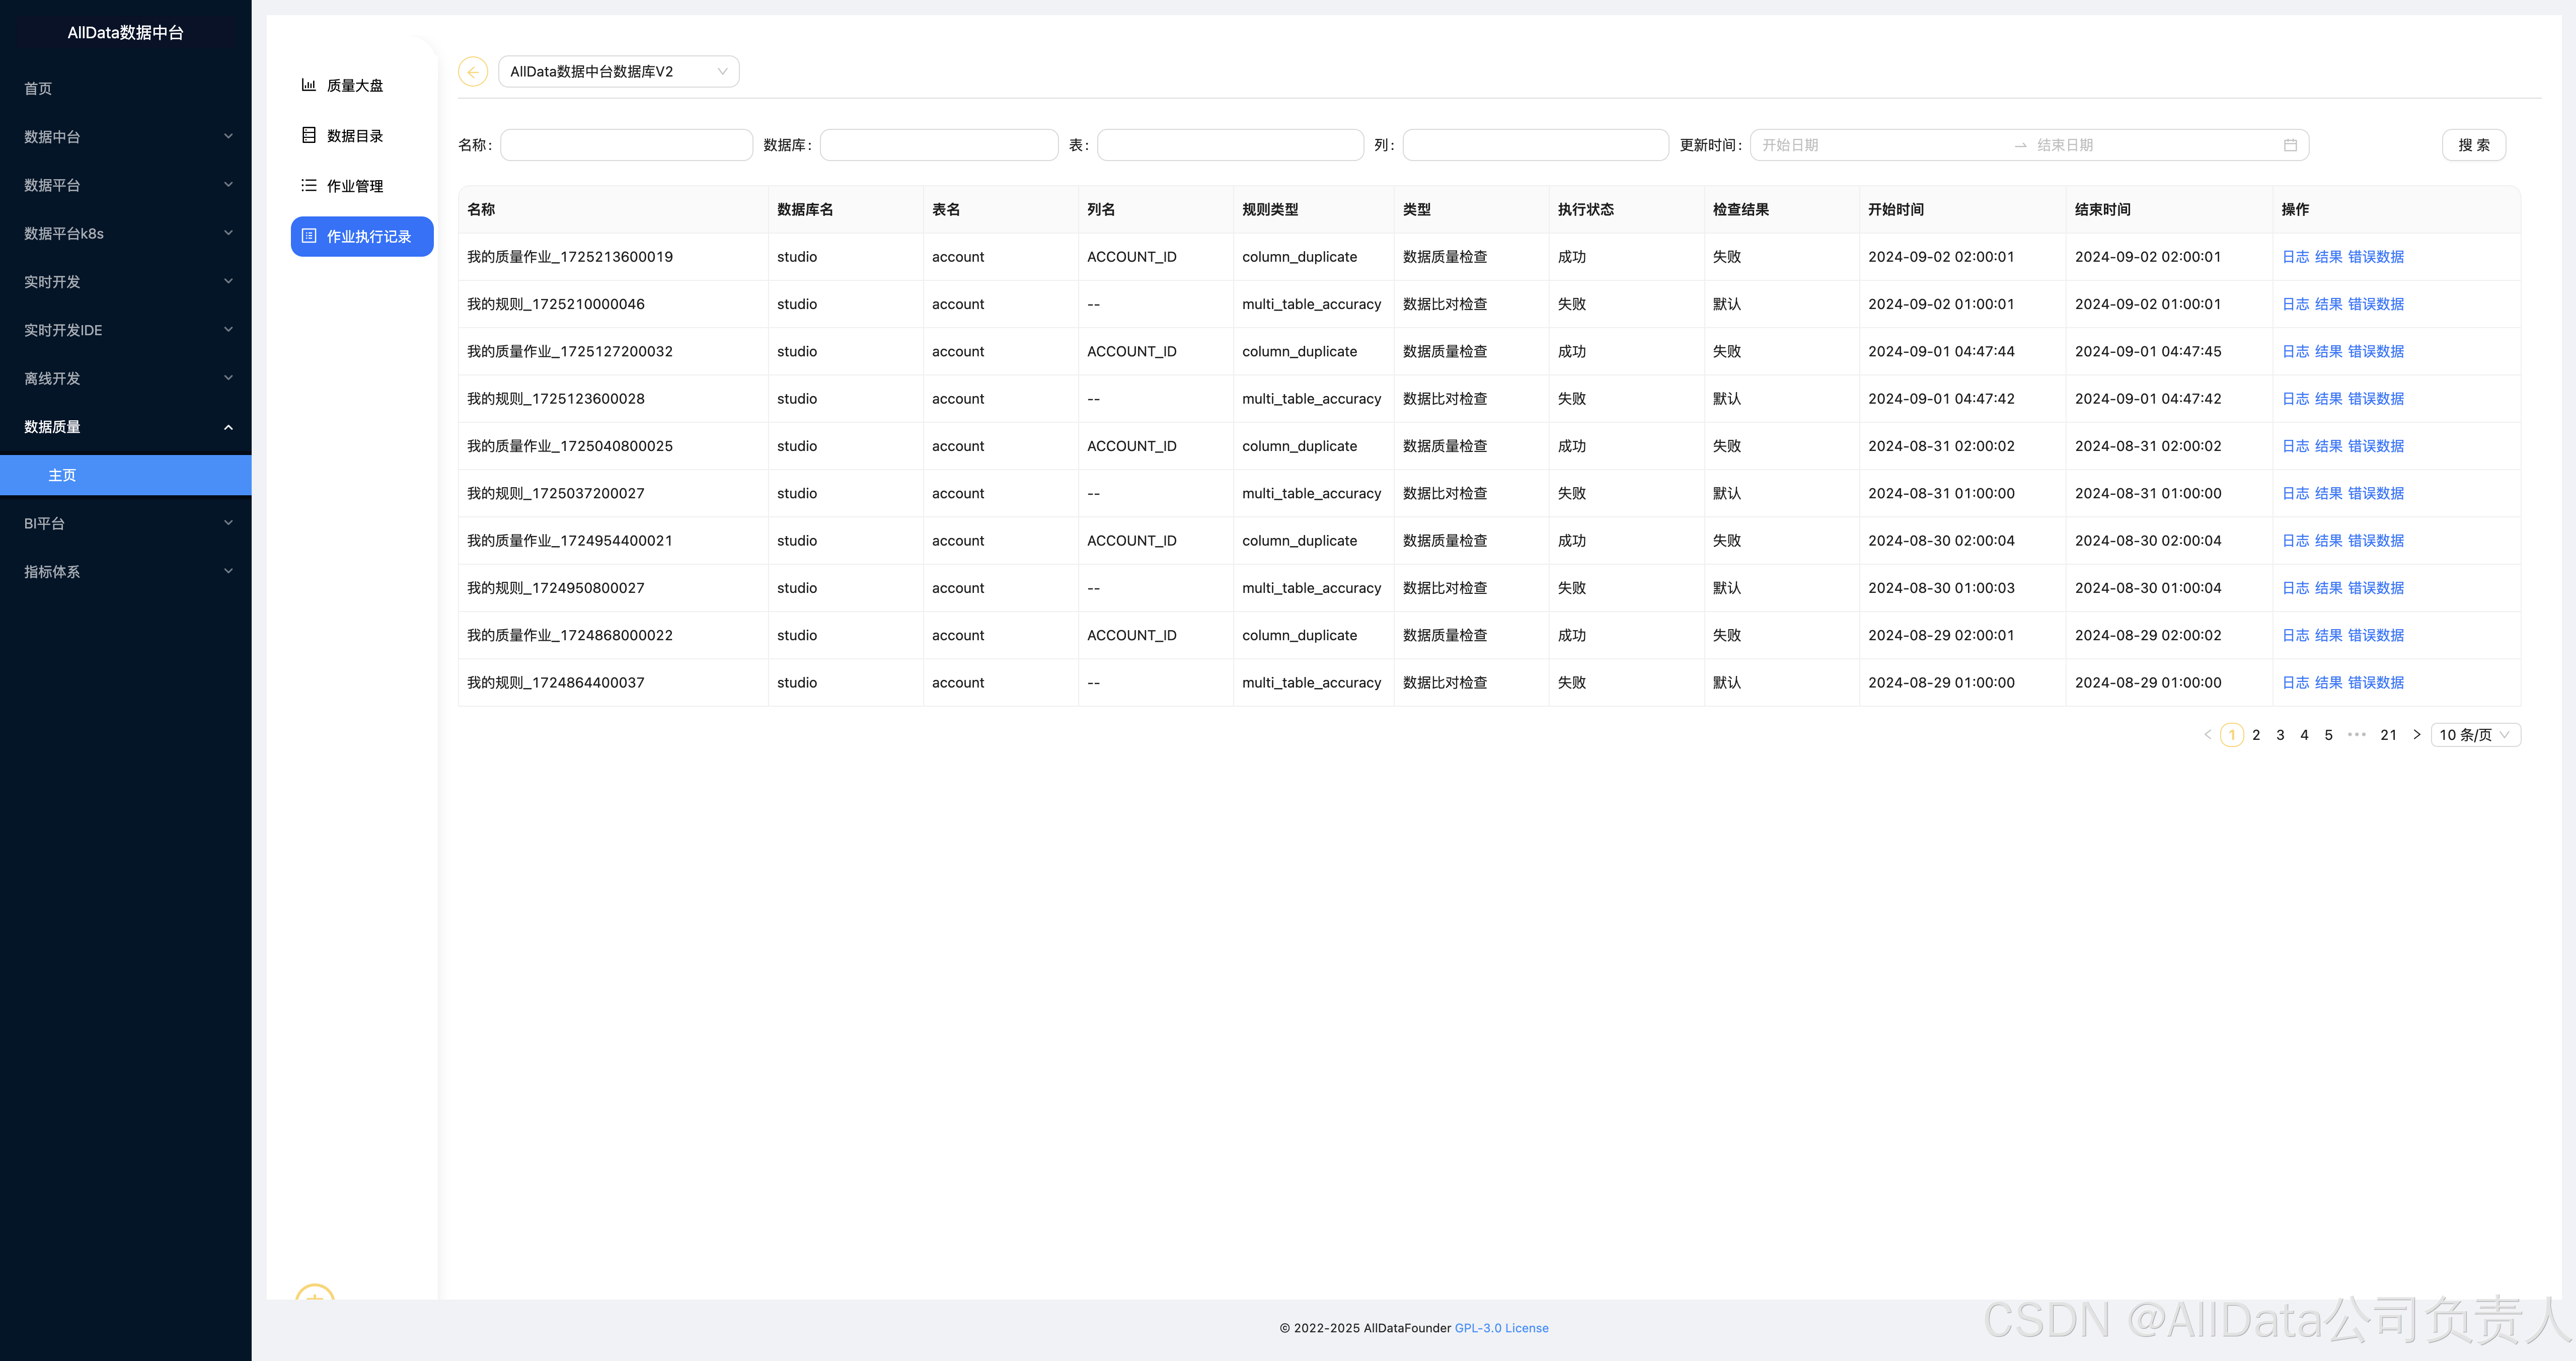Image resolution: width=2576 pixels, height=1361 pixels.
Task: Select 主页 submenu item
Action: [62, 475]
